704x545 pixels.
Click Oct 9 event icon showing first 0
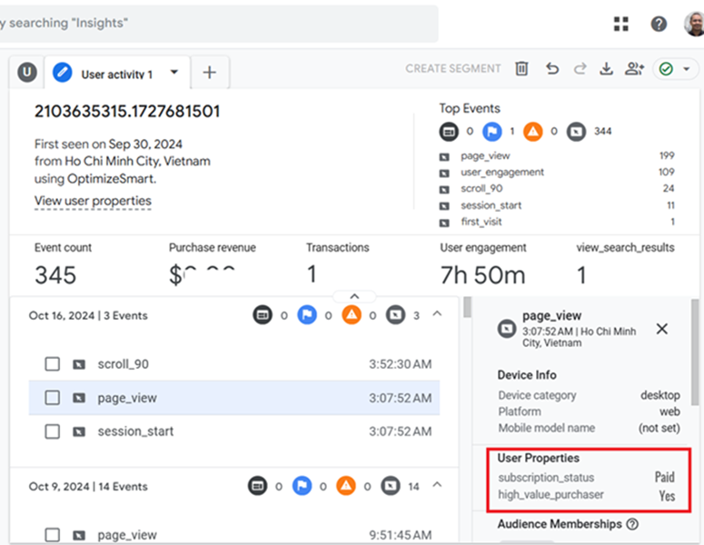coord(258,486)
